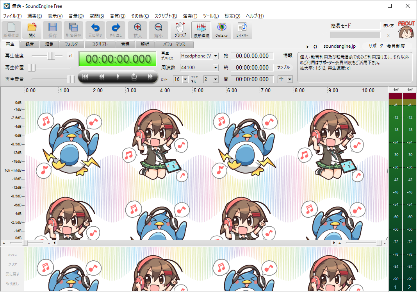Open the 音量(D) menu

click(76, 16)
